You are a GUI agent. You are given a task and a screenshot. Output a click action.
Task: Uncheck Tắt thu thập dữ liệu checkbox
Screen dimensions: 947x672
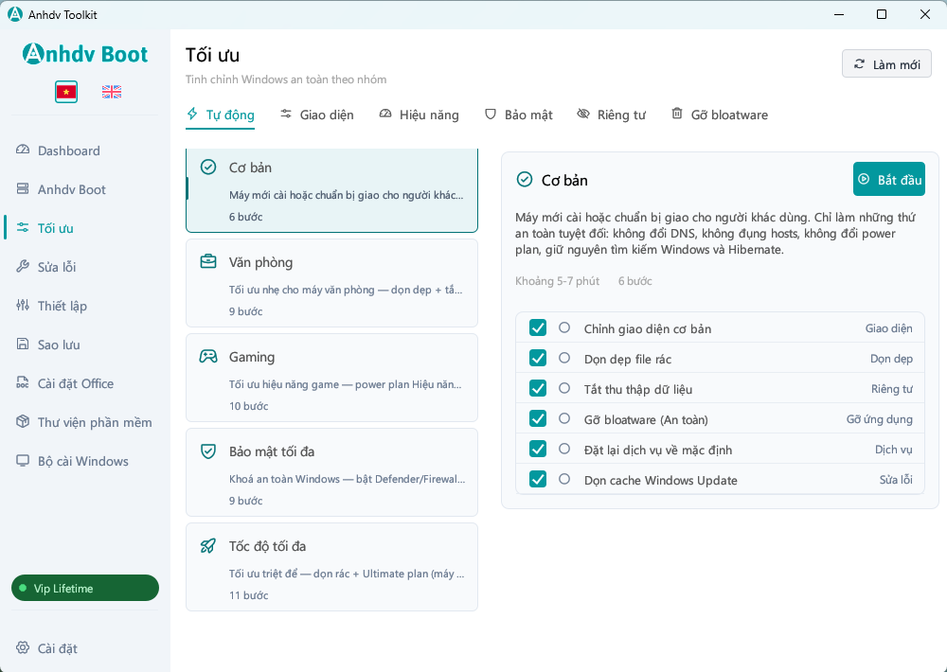538,388
